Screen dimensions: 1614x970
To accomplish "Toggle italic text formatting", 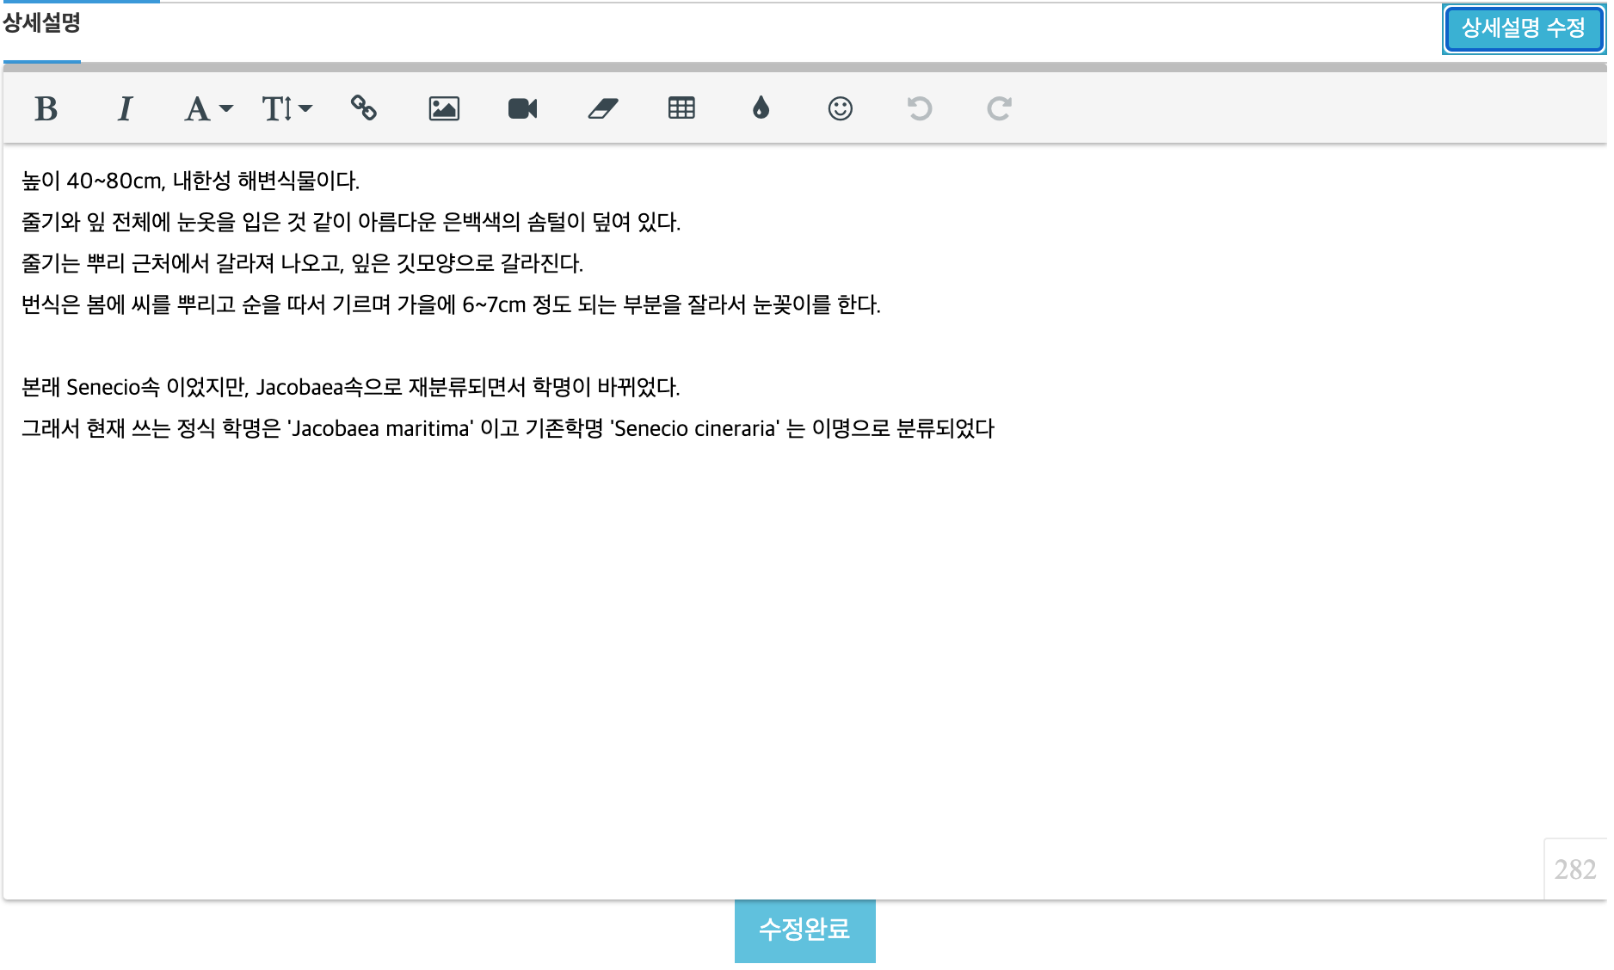I will [x=125, y=109].
